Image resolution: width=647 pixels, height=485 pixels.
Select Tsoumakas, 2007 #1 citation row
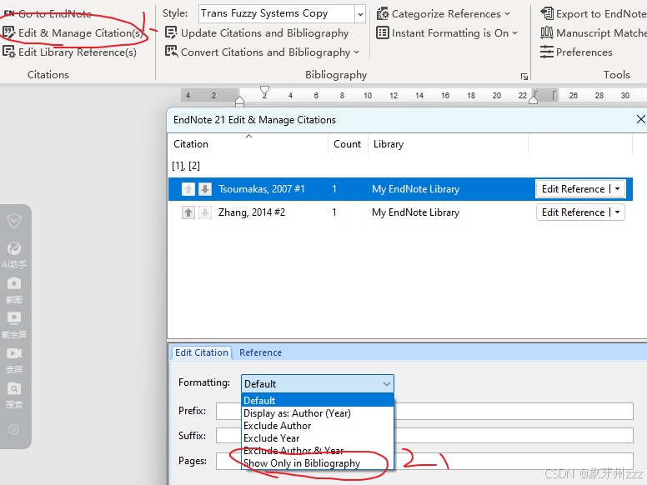point(400,189)
